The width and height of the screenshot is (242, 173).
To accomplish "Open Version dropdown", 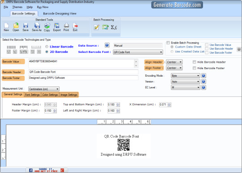I will [x=186, y=82].
